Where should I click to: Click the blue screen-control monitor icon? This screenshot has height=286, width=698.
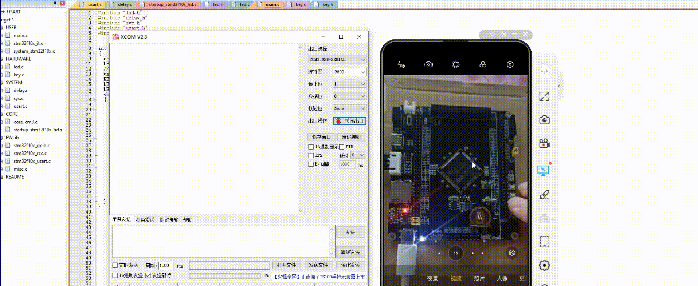[543, 170]
